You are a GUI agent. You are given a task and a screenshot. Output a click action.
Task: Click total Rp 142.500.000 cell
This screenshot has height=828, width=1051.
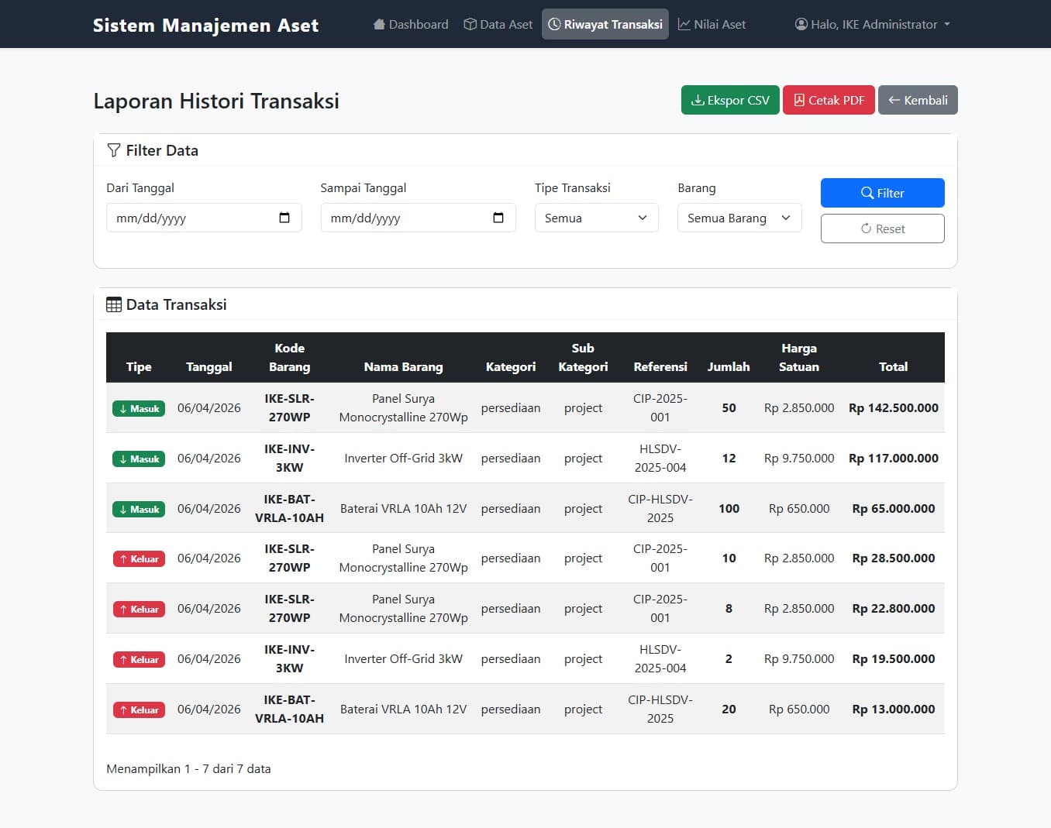[893, 408]
